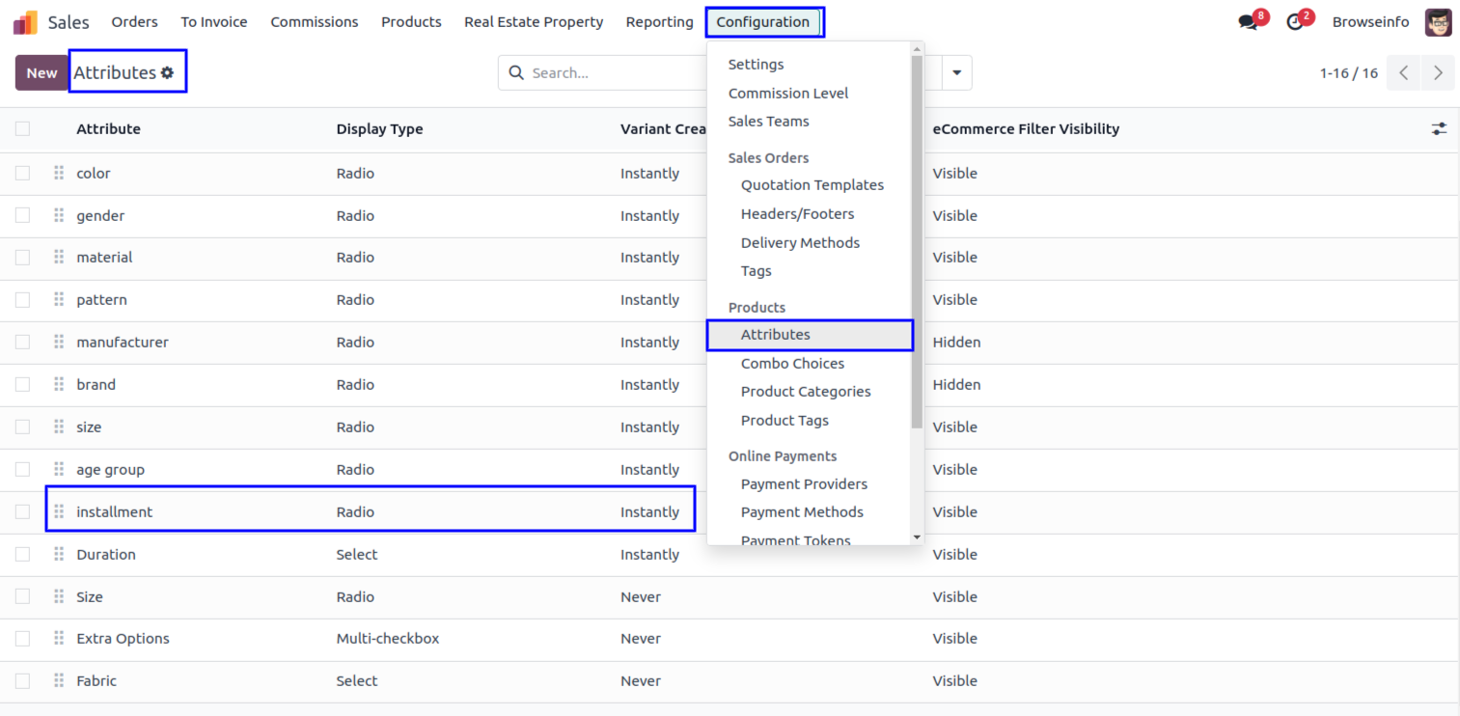This screenshot has width=1460, height=716.
Task: Check the box for the Fabric attribute
Action: [22, 680]
